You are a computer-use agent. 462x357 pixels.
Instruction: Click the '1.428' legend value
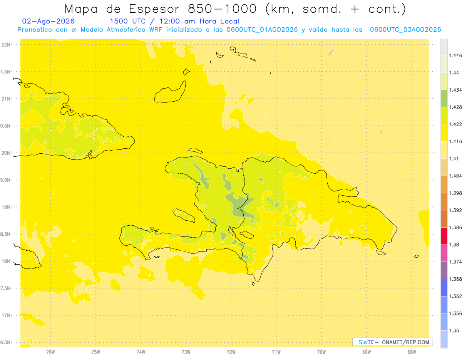click(x=456, y=107)
